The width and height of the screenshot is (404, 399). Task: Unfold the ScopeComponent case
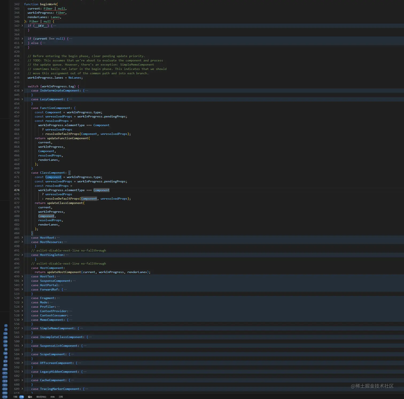click(x=22, y=354)
